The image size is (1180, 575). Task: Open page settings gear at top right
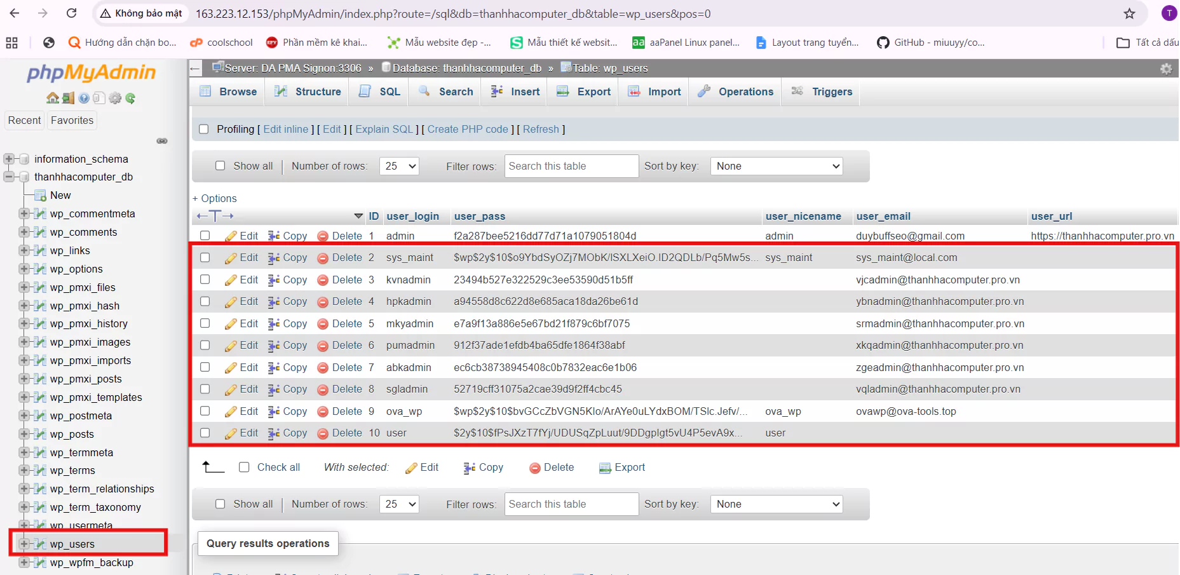[x=1166, y=68]
